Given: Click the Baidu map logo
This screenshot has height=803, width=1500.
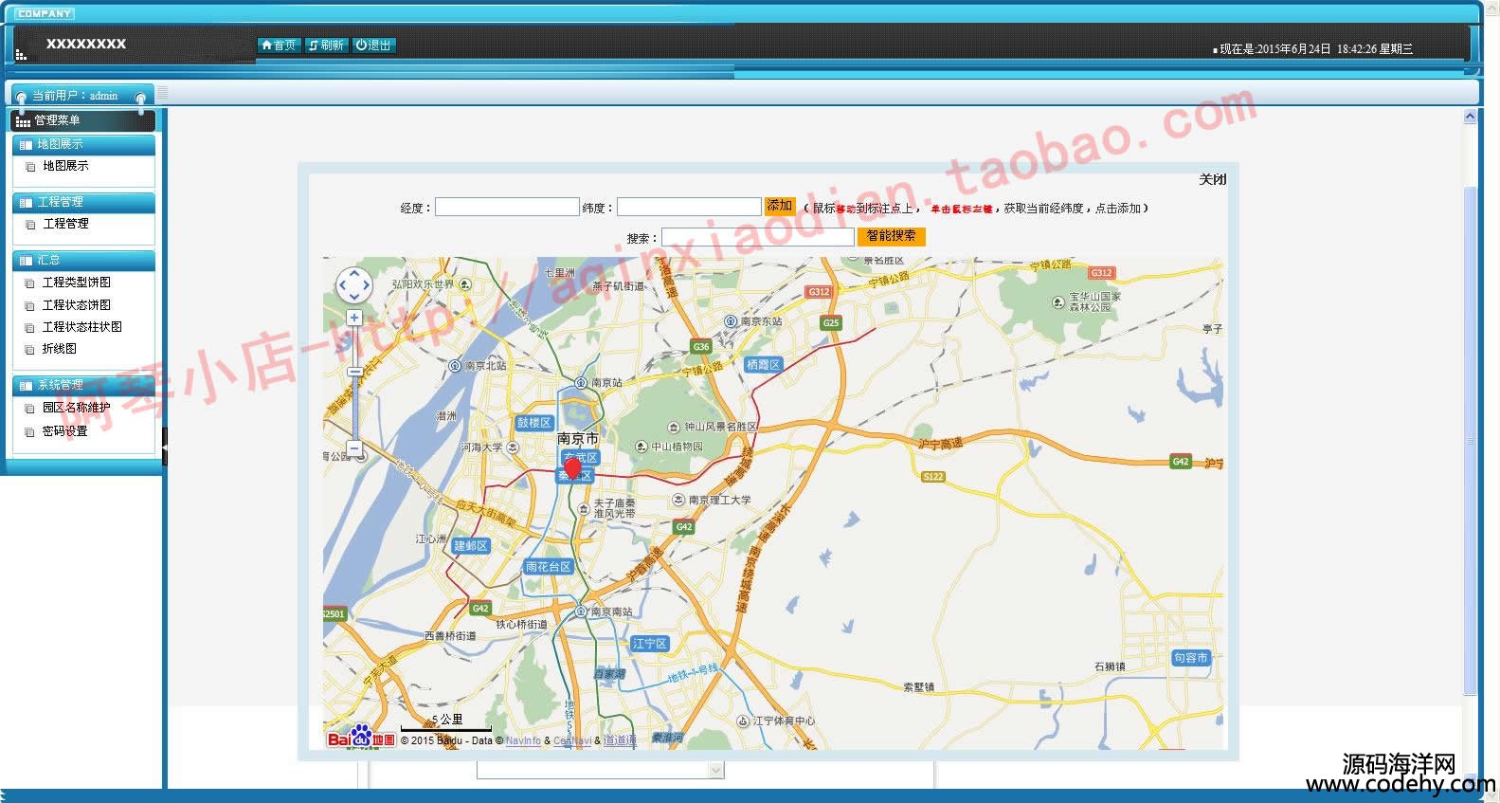Looking at the screenshot, I should tap(360, 738).
